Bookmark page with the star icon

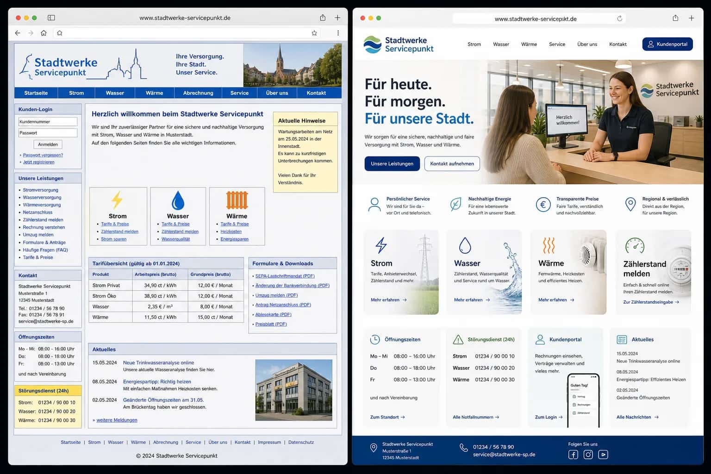pyautogui.click(x=314, y=33)
